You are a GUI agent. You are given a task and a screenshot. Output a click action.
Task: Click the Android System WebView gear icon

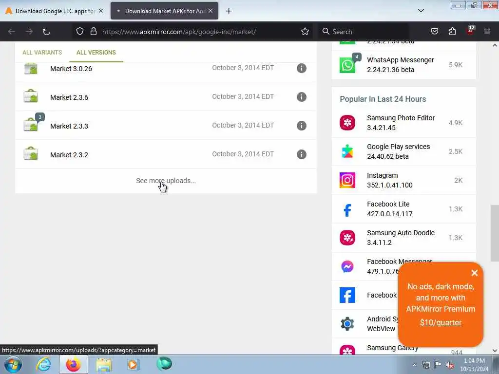coord(347,324)
